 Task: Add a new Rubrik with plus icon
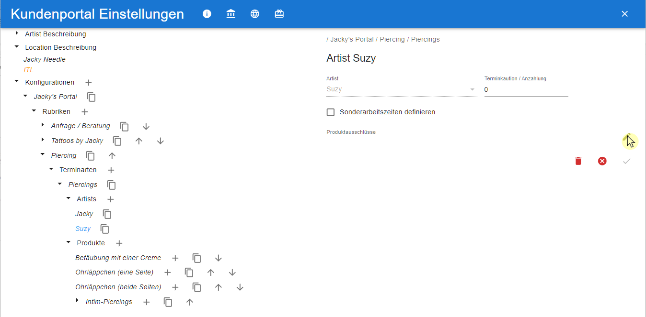85,112
